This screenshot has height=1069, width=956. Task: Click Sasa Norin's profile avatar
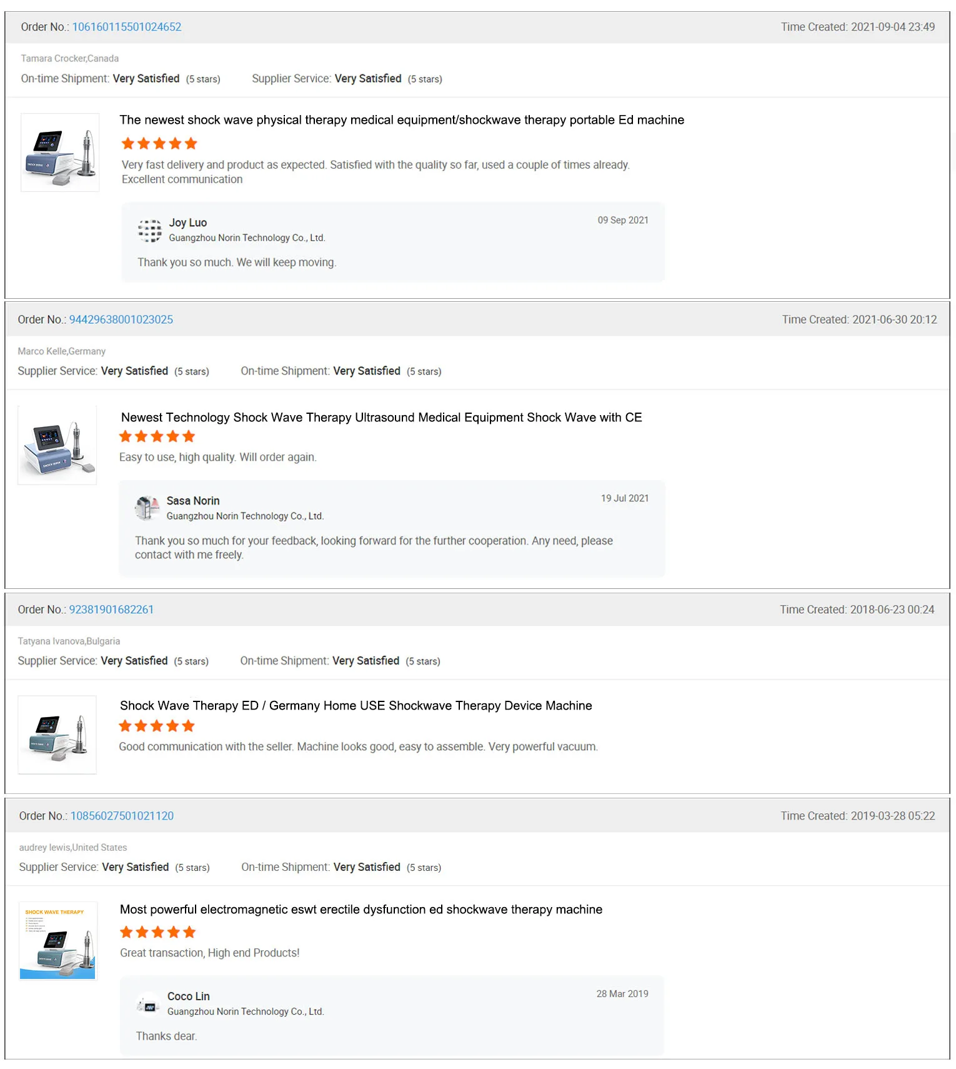[x=147, y=508]
